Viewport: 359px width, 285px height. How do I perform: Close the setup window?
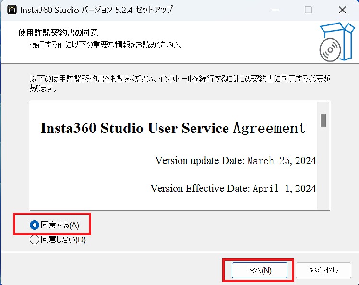point(342,10)
